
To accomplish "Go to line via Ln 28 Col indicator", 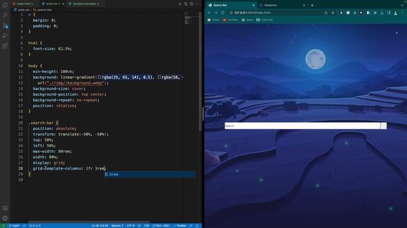I will click(x=100, y=225).
